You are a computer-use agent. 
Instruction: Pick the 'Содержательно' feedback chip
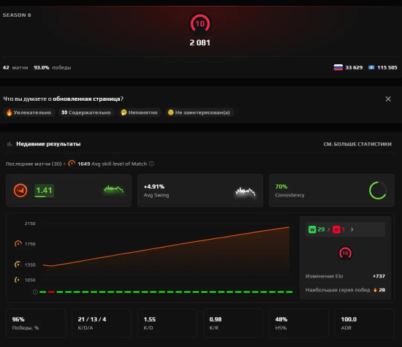86,113
